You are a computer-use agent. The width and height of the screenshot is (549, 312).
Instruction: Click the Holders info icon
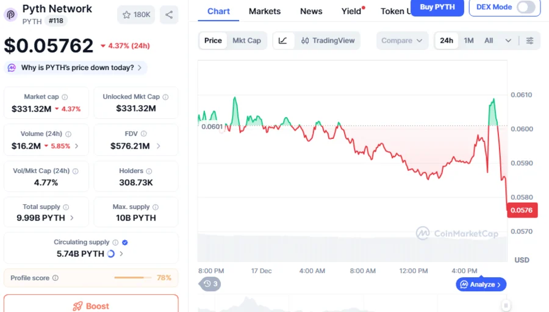(x=149, y=171)
